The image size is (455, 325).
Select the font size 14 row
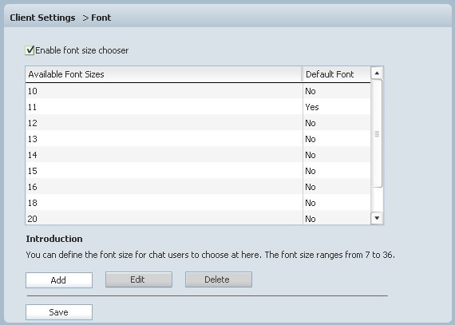coord(198,155)
